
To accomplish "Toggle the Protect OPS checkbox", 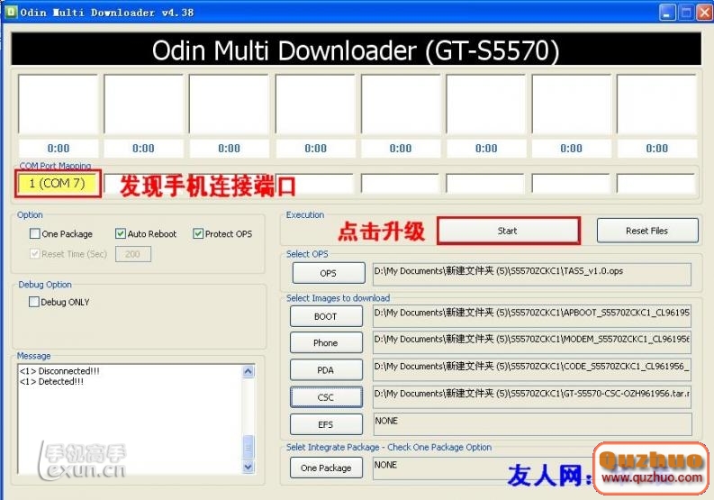I will coord(198,234).
